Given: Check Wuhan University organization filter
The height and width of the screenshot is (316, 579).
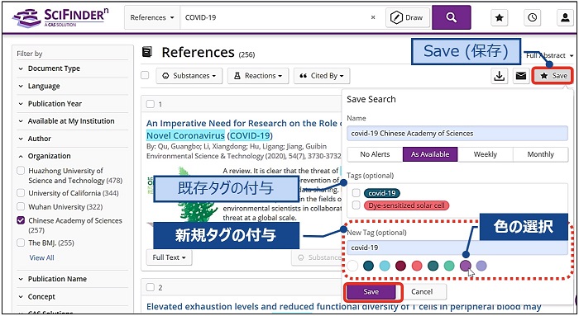Looking at the screenshot, I should click(21, 206).
